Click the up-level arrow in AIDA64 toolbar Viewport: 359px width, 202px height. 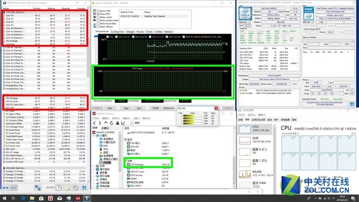coord(106,123)
